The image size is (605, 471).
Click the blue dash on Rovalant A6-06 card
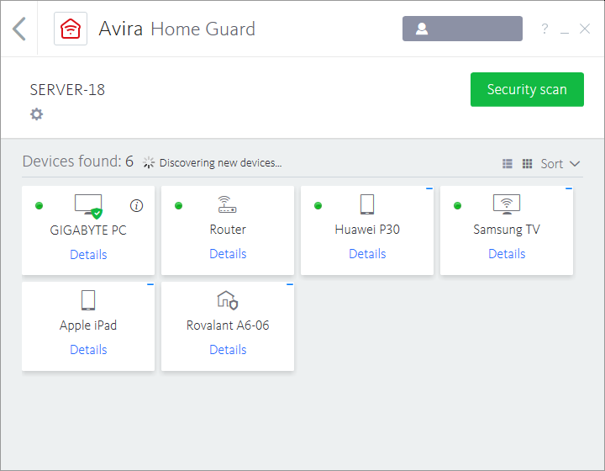coord(290,284)
